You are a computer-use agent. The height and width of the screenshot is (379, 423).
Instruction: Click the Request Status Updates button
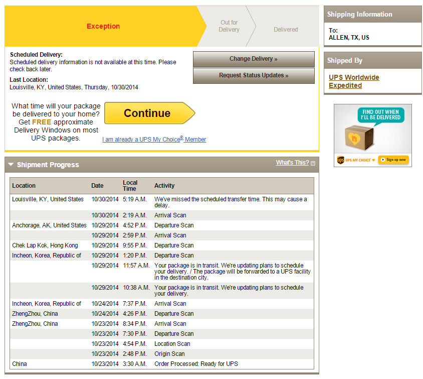(254, 75)
